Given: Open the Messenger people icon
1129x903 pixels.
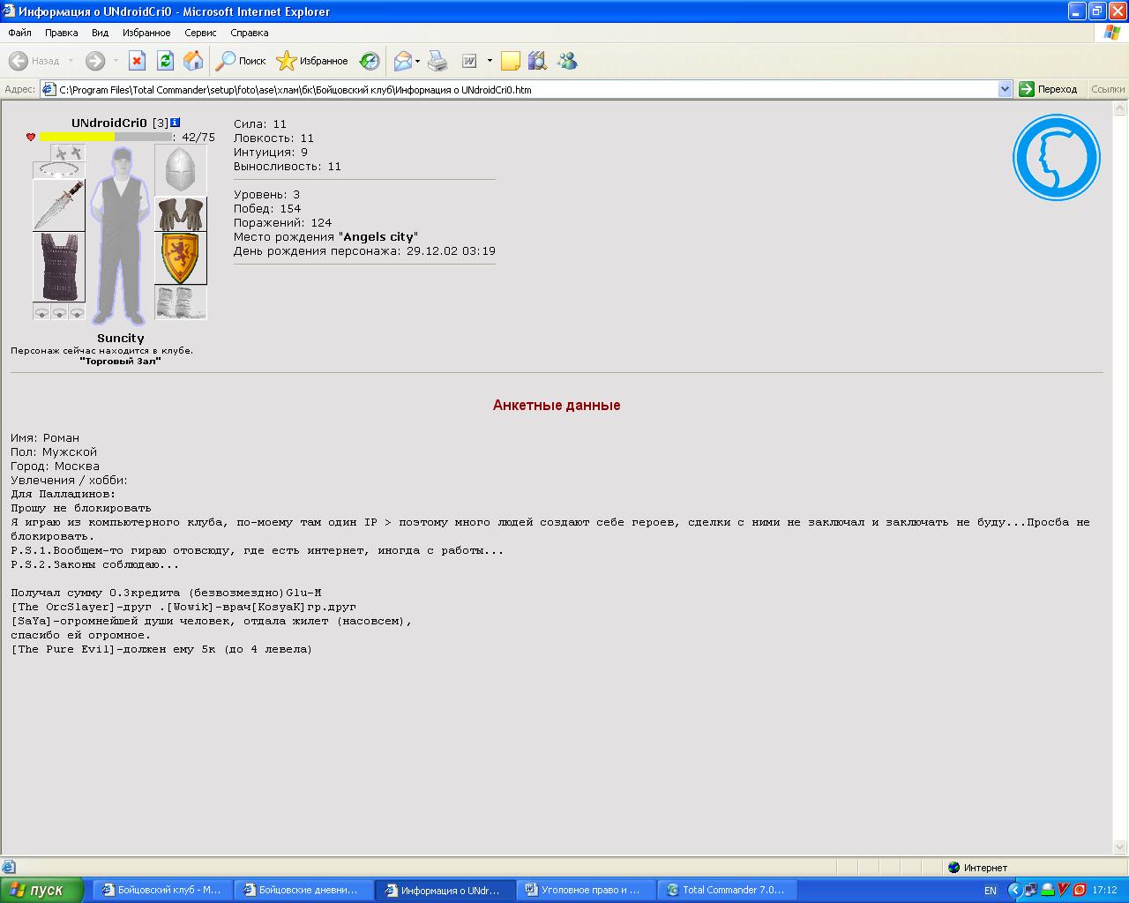Looking at the screenshot, I should 567,61.
